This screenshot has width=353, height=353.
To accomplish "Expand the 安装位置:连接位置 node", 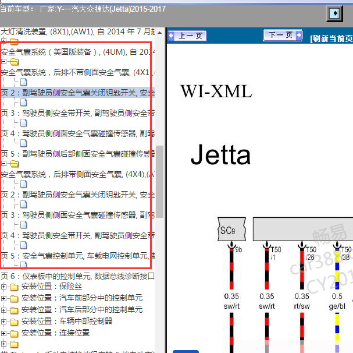I will pos(3,333).
